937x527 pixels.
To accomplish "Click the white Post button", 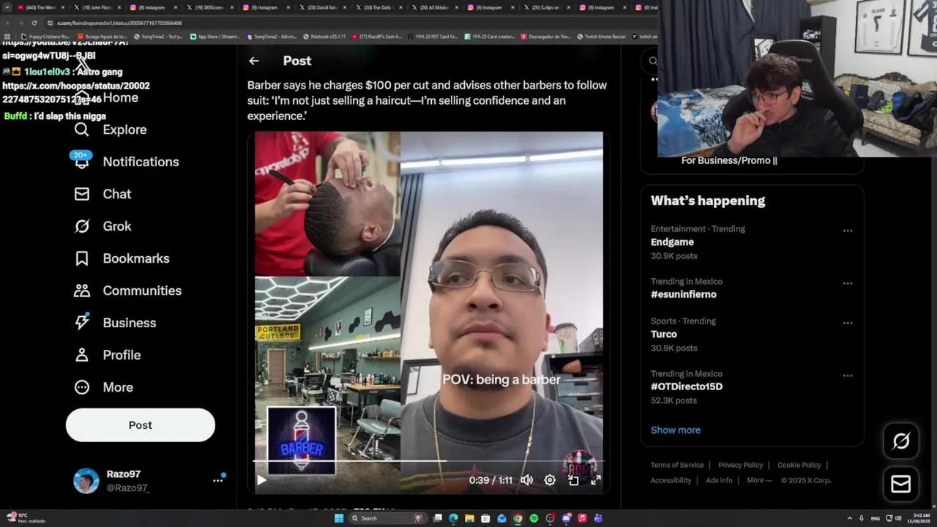I will pyautogui.click(x=141, y=425).
